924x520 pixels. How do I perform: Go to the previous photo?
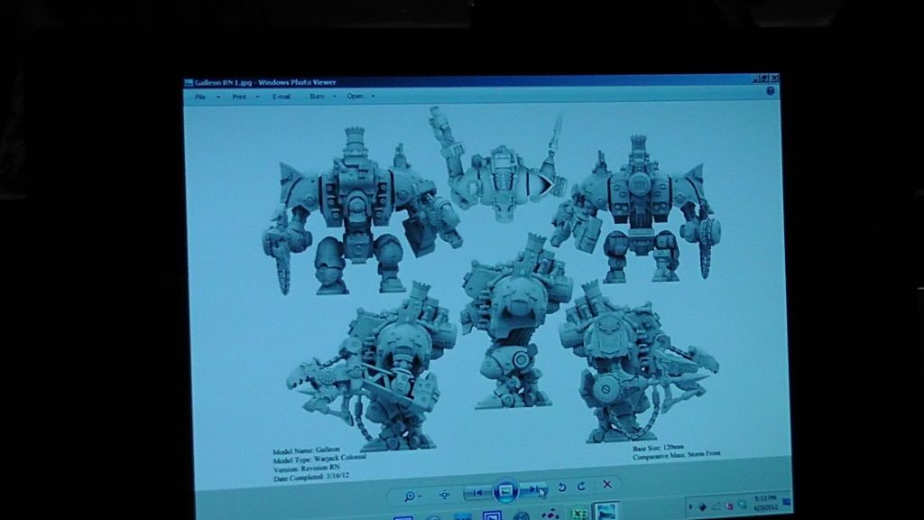point(478,492)
